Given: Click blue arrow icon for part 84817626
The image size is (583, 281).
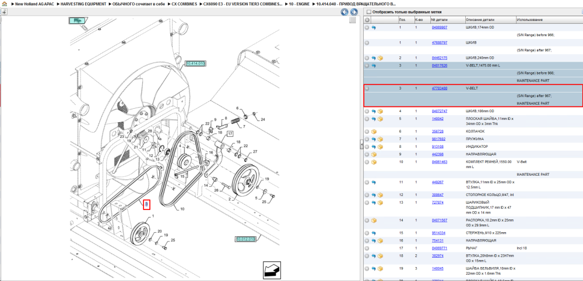Looking at the screenshot, I should (x=374, y=66).
